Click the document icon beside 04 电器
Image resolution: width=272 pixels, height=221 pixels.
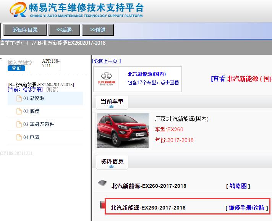pos(19,137)
